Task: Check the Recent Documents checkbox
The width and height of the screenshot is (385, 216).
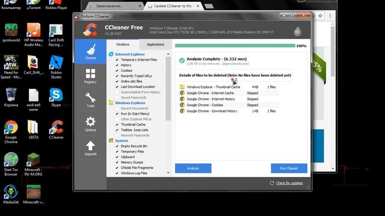Action: [117, 108]
